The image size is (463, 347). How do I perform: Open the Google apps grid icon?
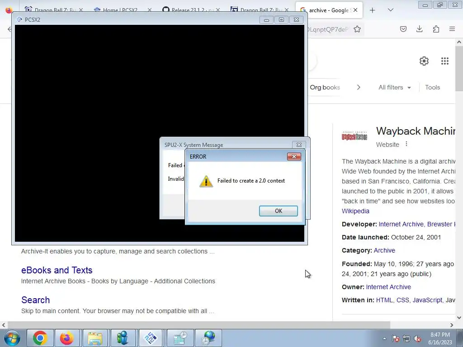(445, 61)
